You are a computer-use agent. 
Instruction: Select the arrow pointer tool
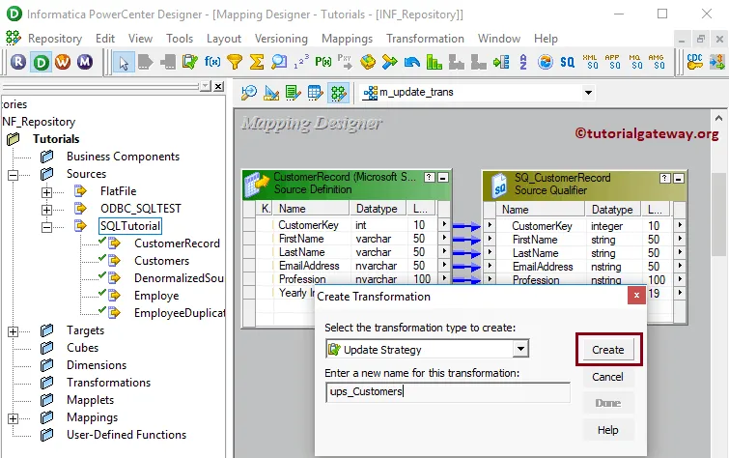point(124,63)
